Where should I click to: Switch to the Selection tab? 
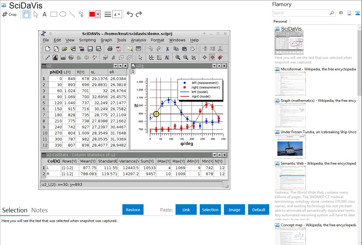15,210
